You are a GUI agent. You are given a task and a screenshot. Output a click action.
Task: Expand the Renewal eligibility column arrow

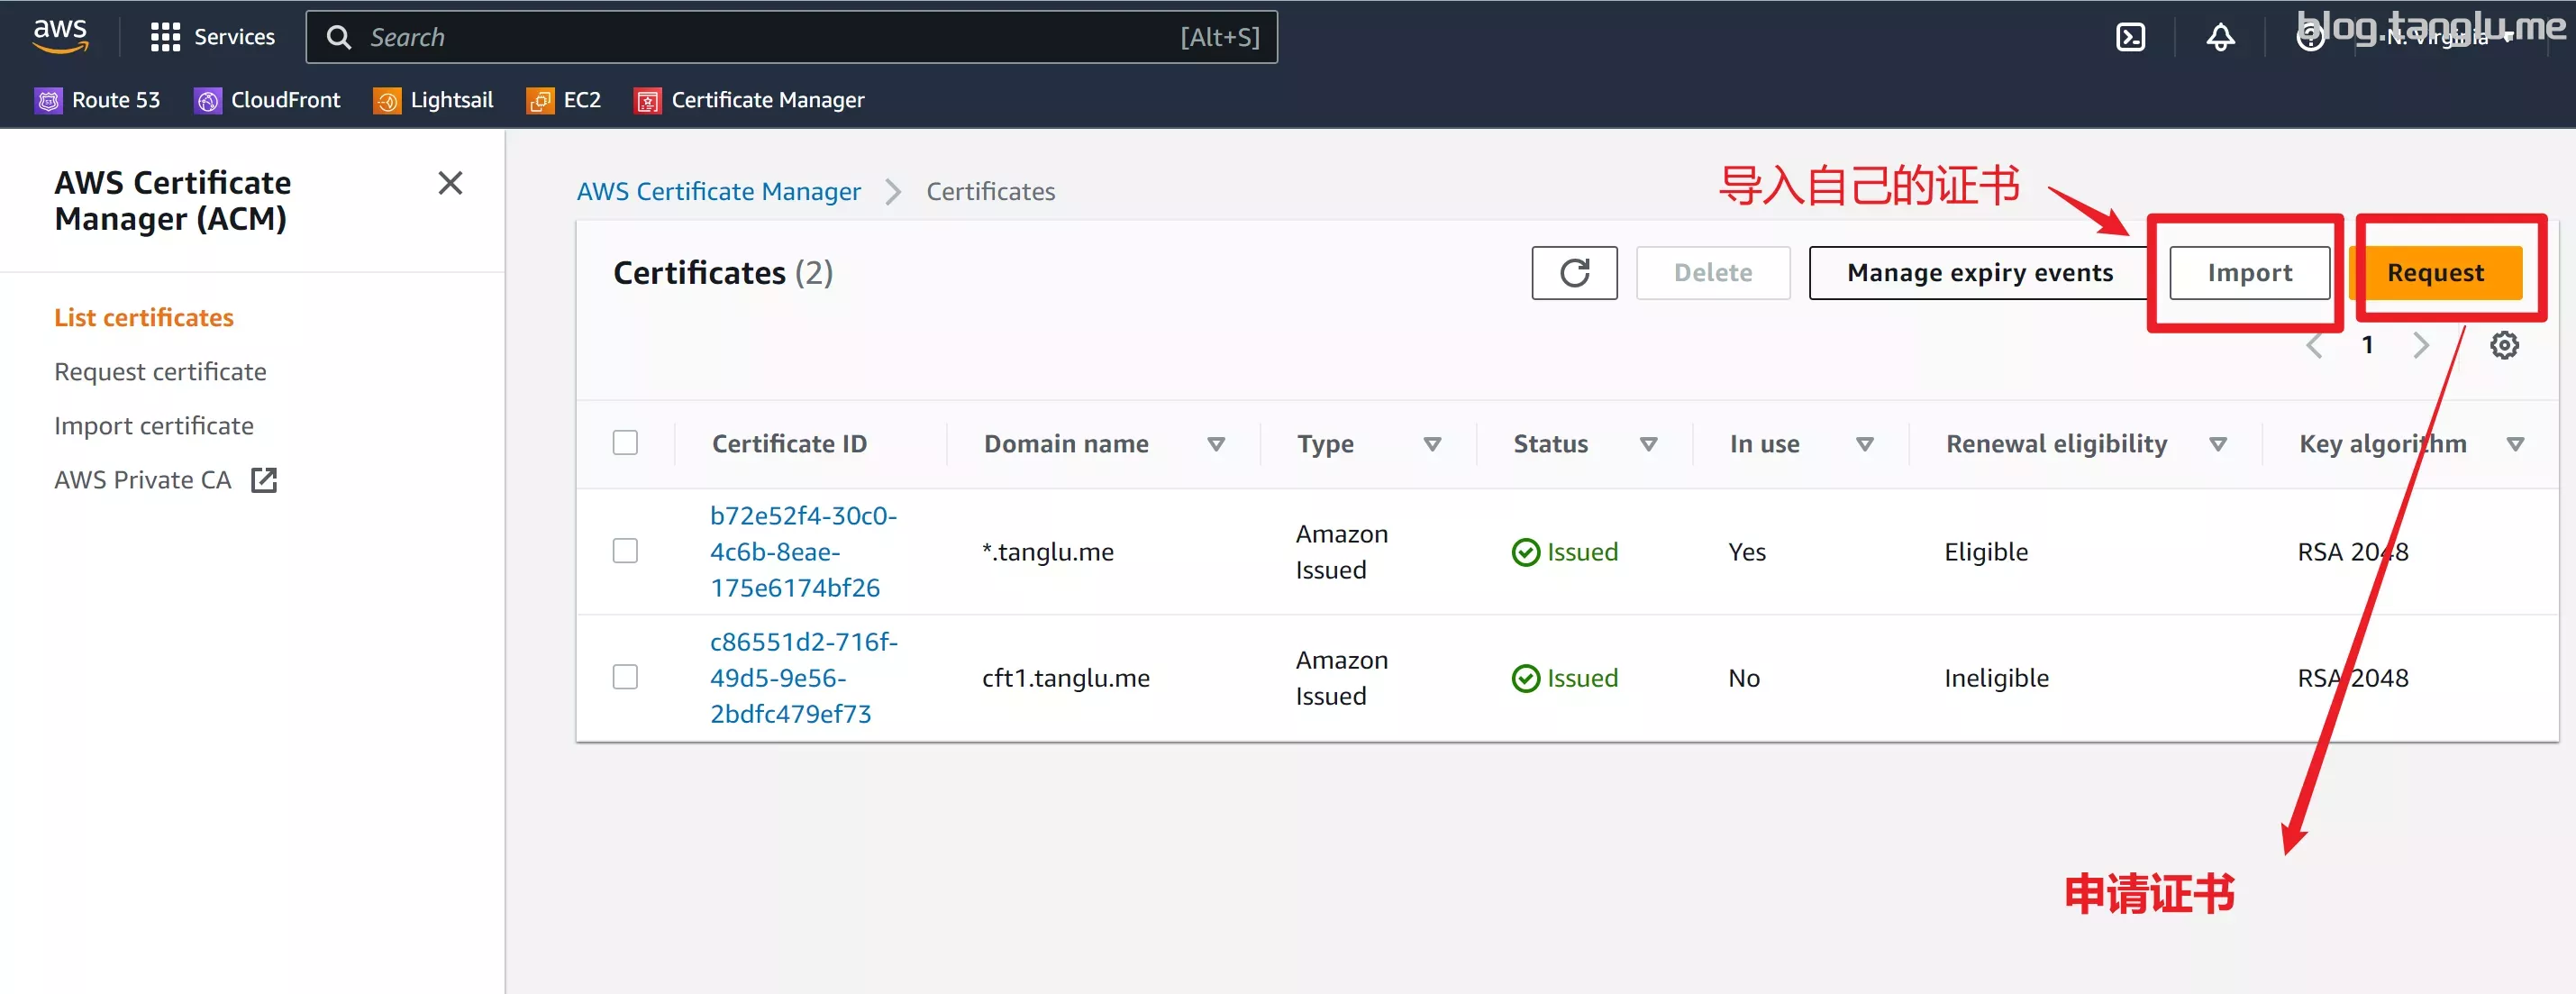tap(2218, 444)
